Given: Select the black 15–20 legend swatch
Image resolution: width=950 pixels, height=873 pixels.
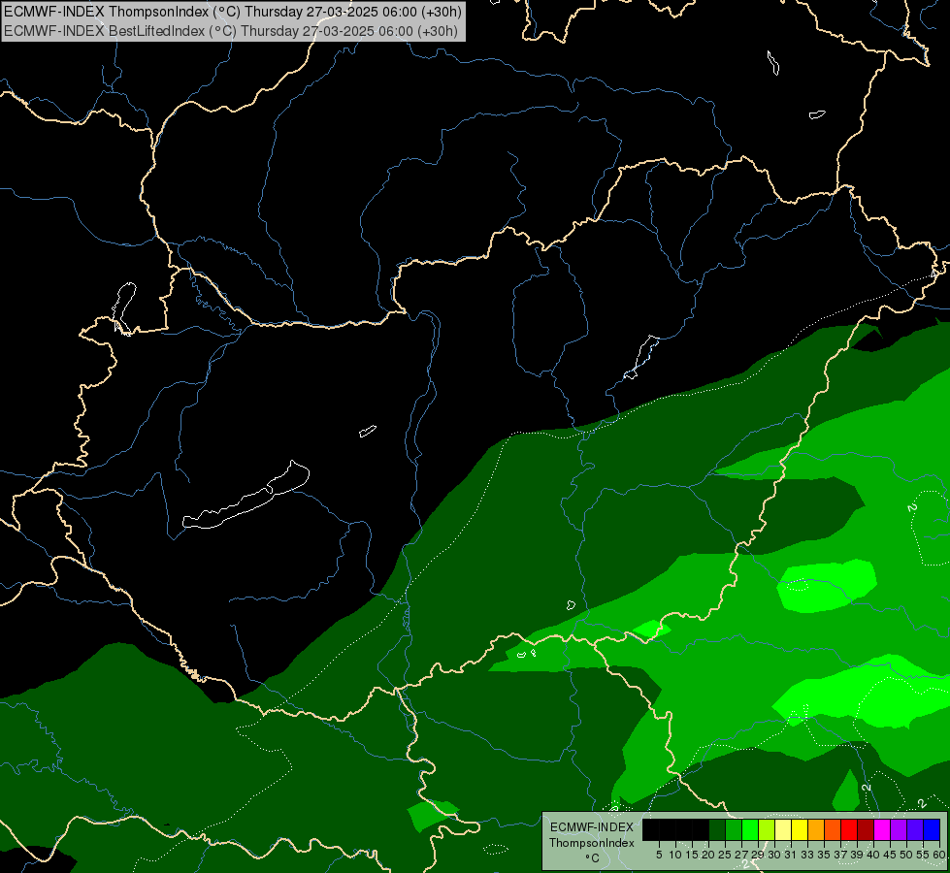Looking at the screenshot, I should point(701,829).
